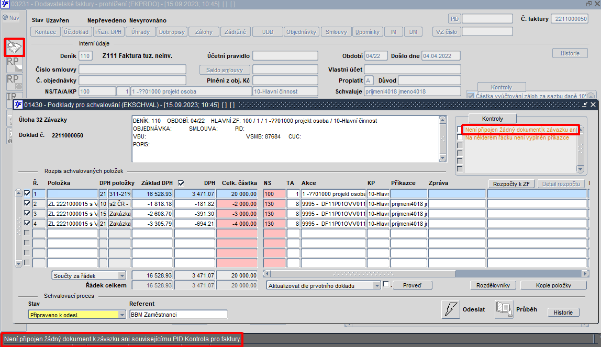This screenshot has width=601, height=347.
Task: Click the scroll-up arrow left of row 1
Action: pos(19,194)
